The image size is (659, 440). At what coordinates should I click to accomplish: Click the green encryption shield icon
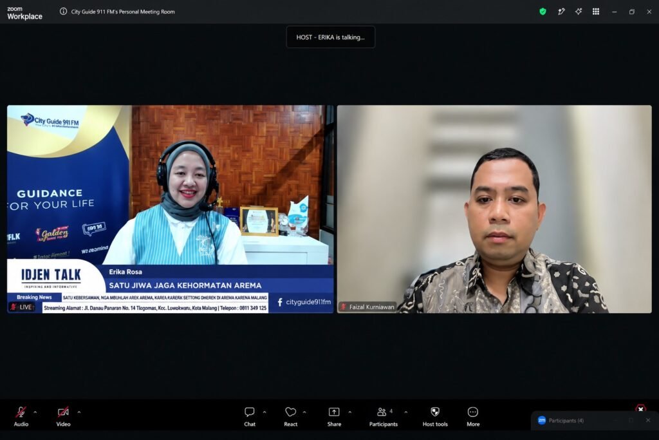point(543,12)
